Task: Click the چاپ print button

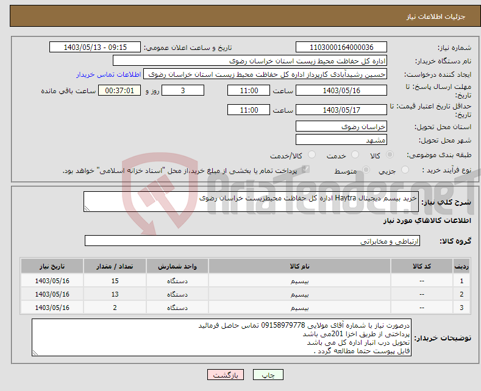Action: click(268, 375)
